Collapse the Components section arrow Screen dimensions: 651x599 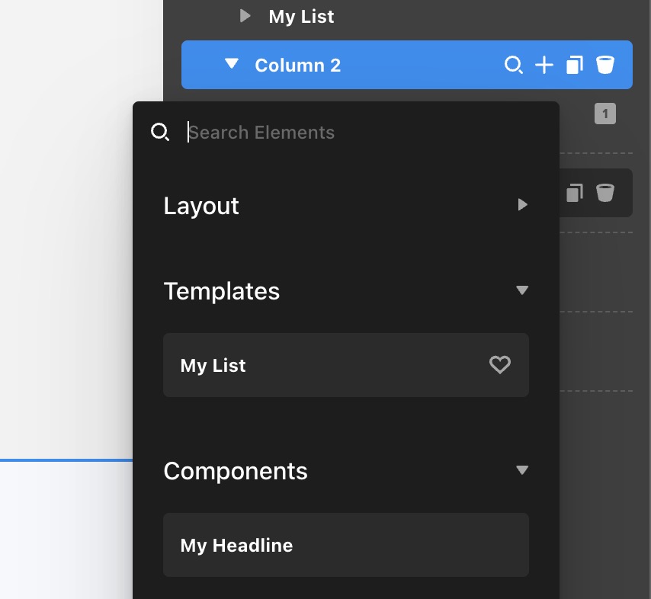coord(522,470)
